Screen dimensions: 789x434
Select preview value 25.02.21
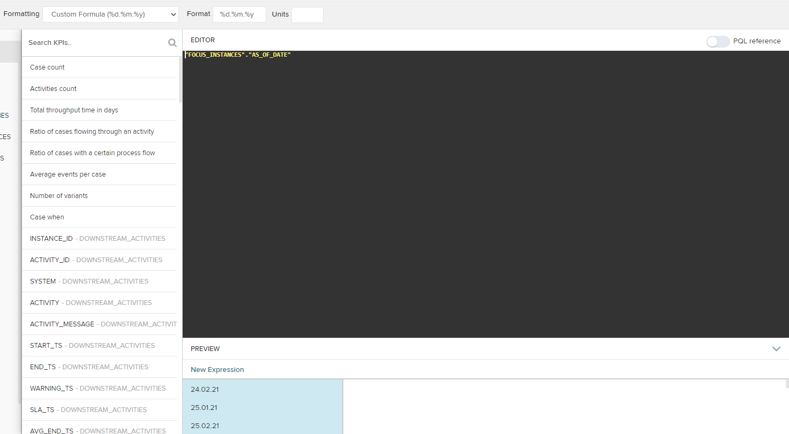262,426
